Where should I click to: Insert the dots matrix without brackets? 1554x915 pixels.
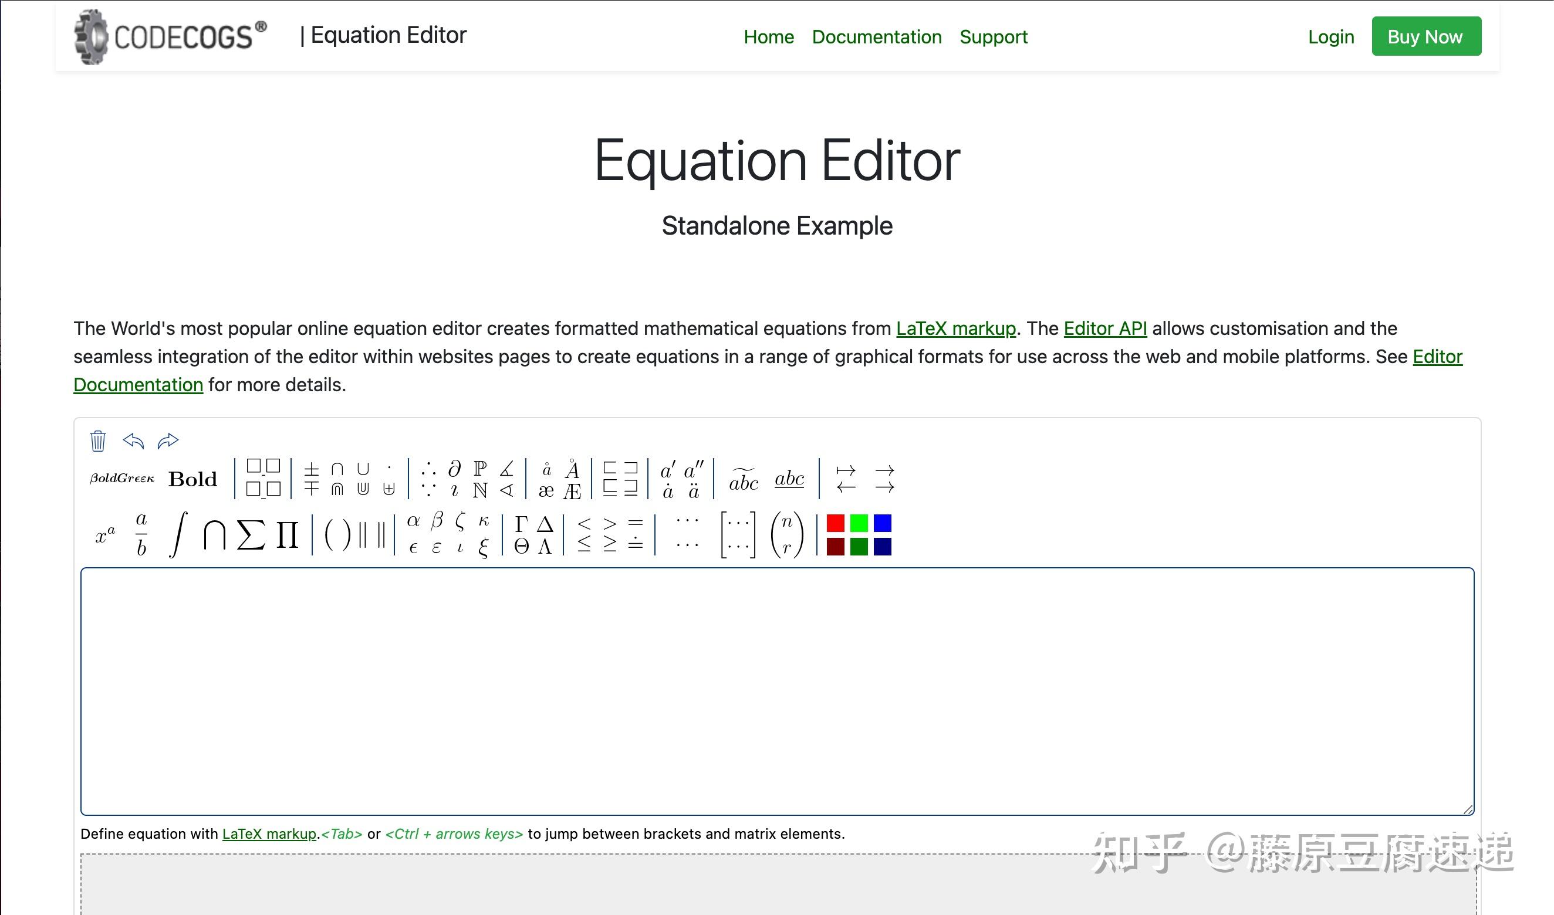coord(687,534)
